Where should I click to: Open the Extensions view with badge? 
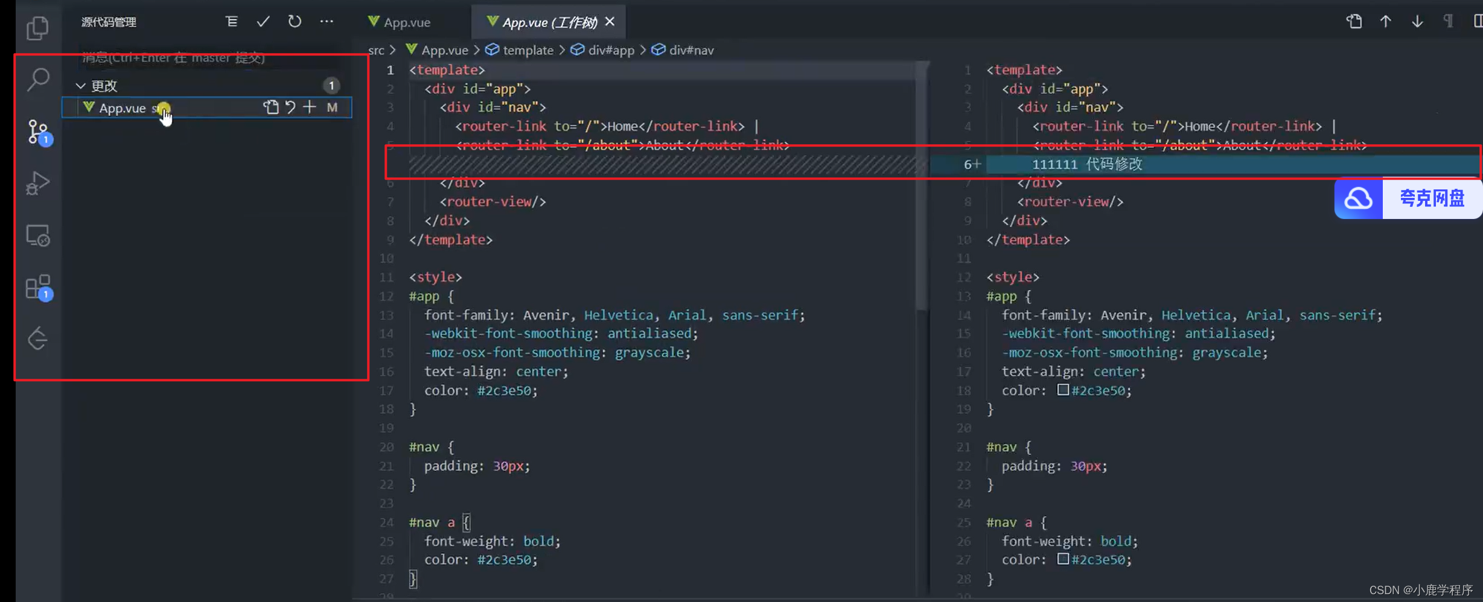[x=39, y=288]
